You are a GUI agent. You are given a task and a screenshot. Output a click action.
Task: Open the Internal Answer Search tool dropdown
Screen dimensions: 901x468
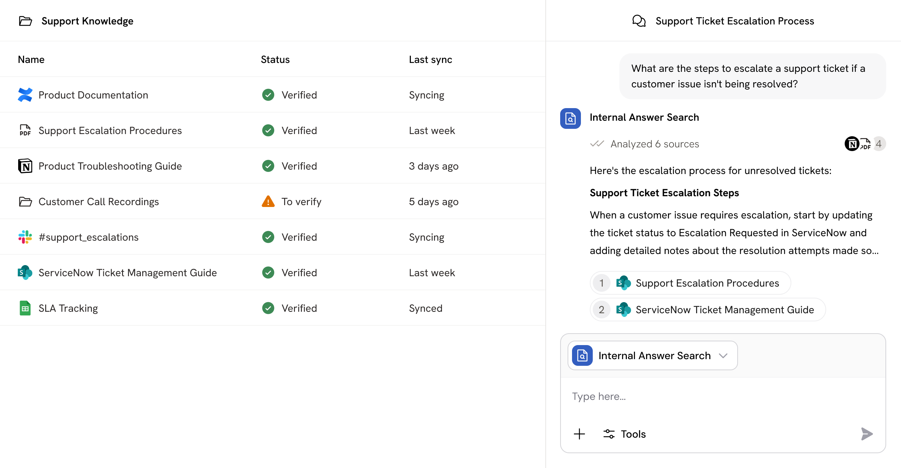click(722, 355)
